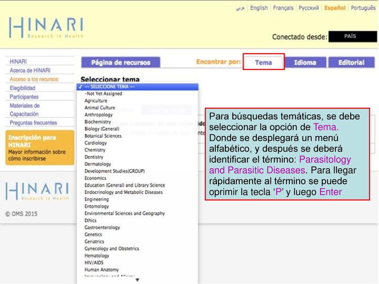This screenshot has height=284, width=379.
Task: Click the dropdown scroll-down arrow
Action: 137,280
